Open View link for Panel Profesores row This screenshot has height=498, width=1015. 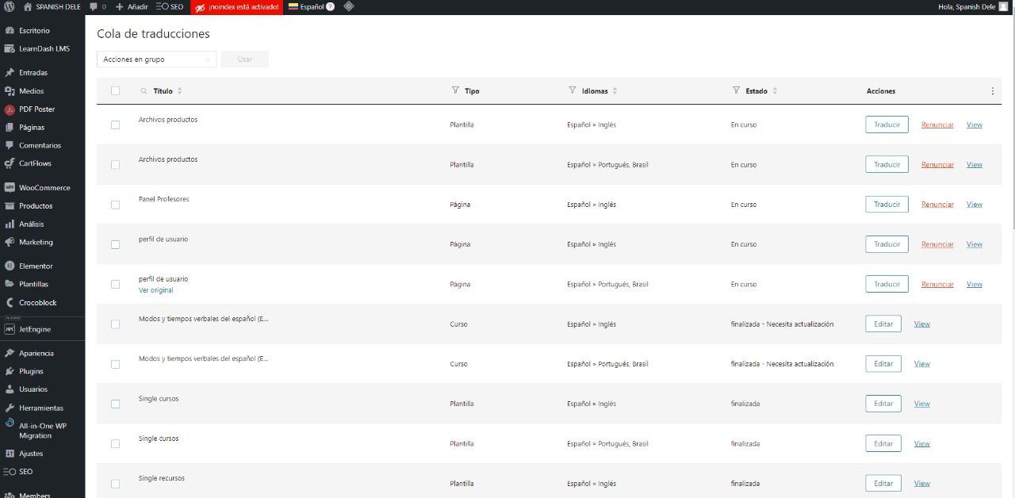coord(975,205)
